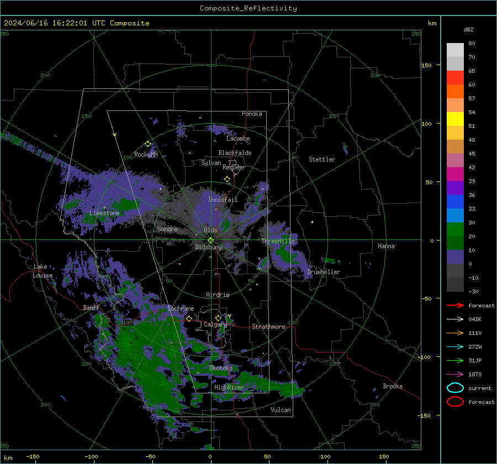
Task: Click the RedDeer city label
Action: point(234,167)
